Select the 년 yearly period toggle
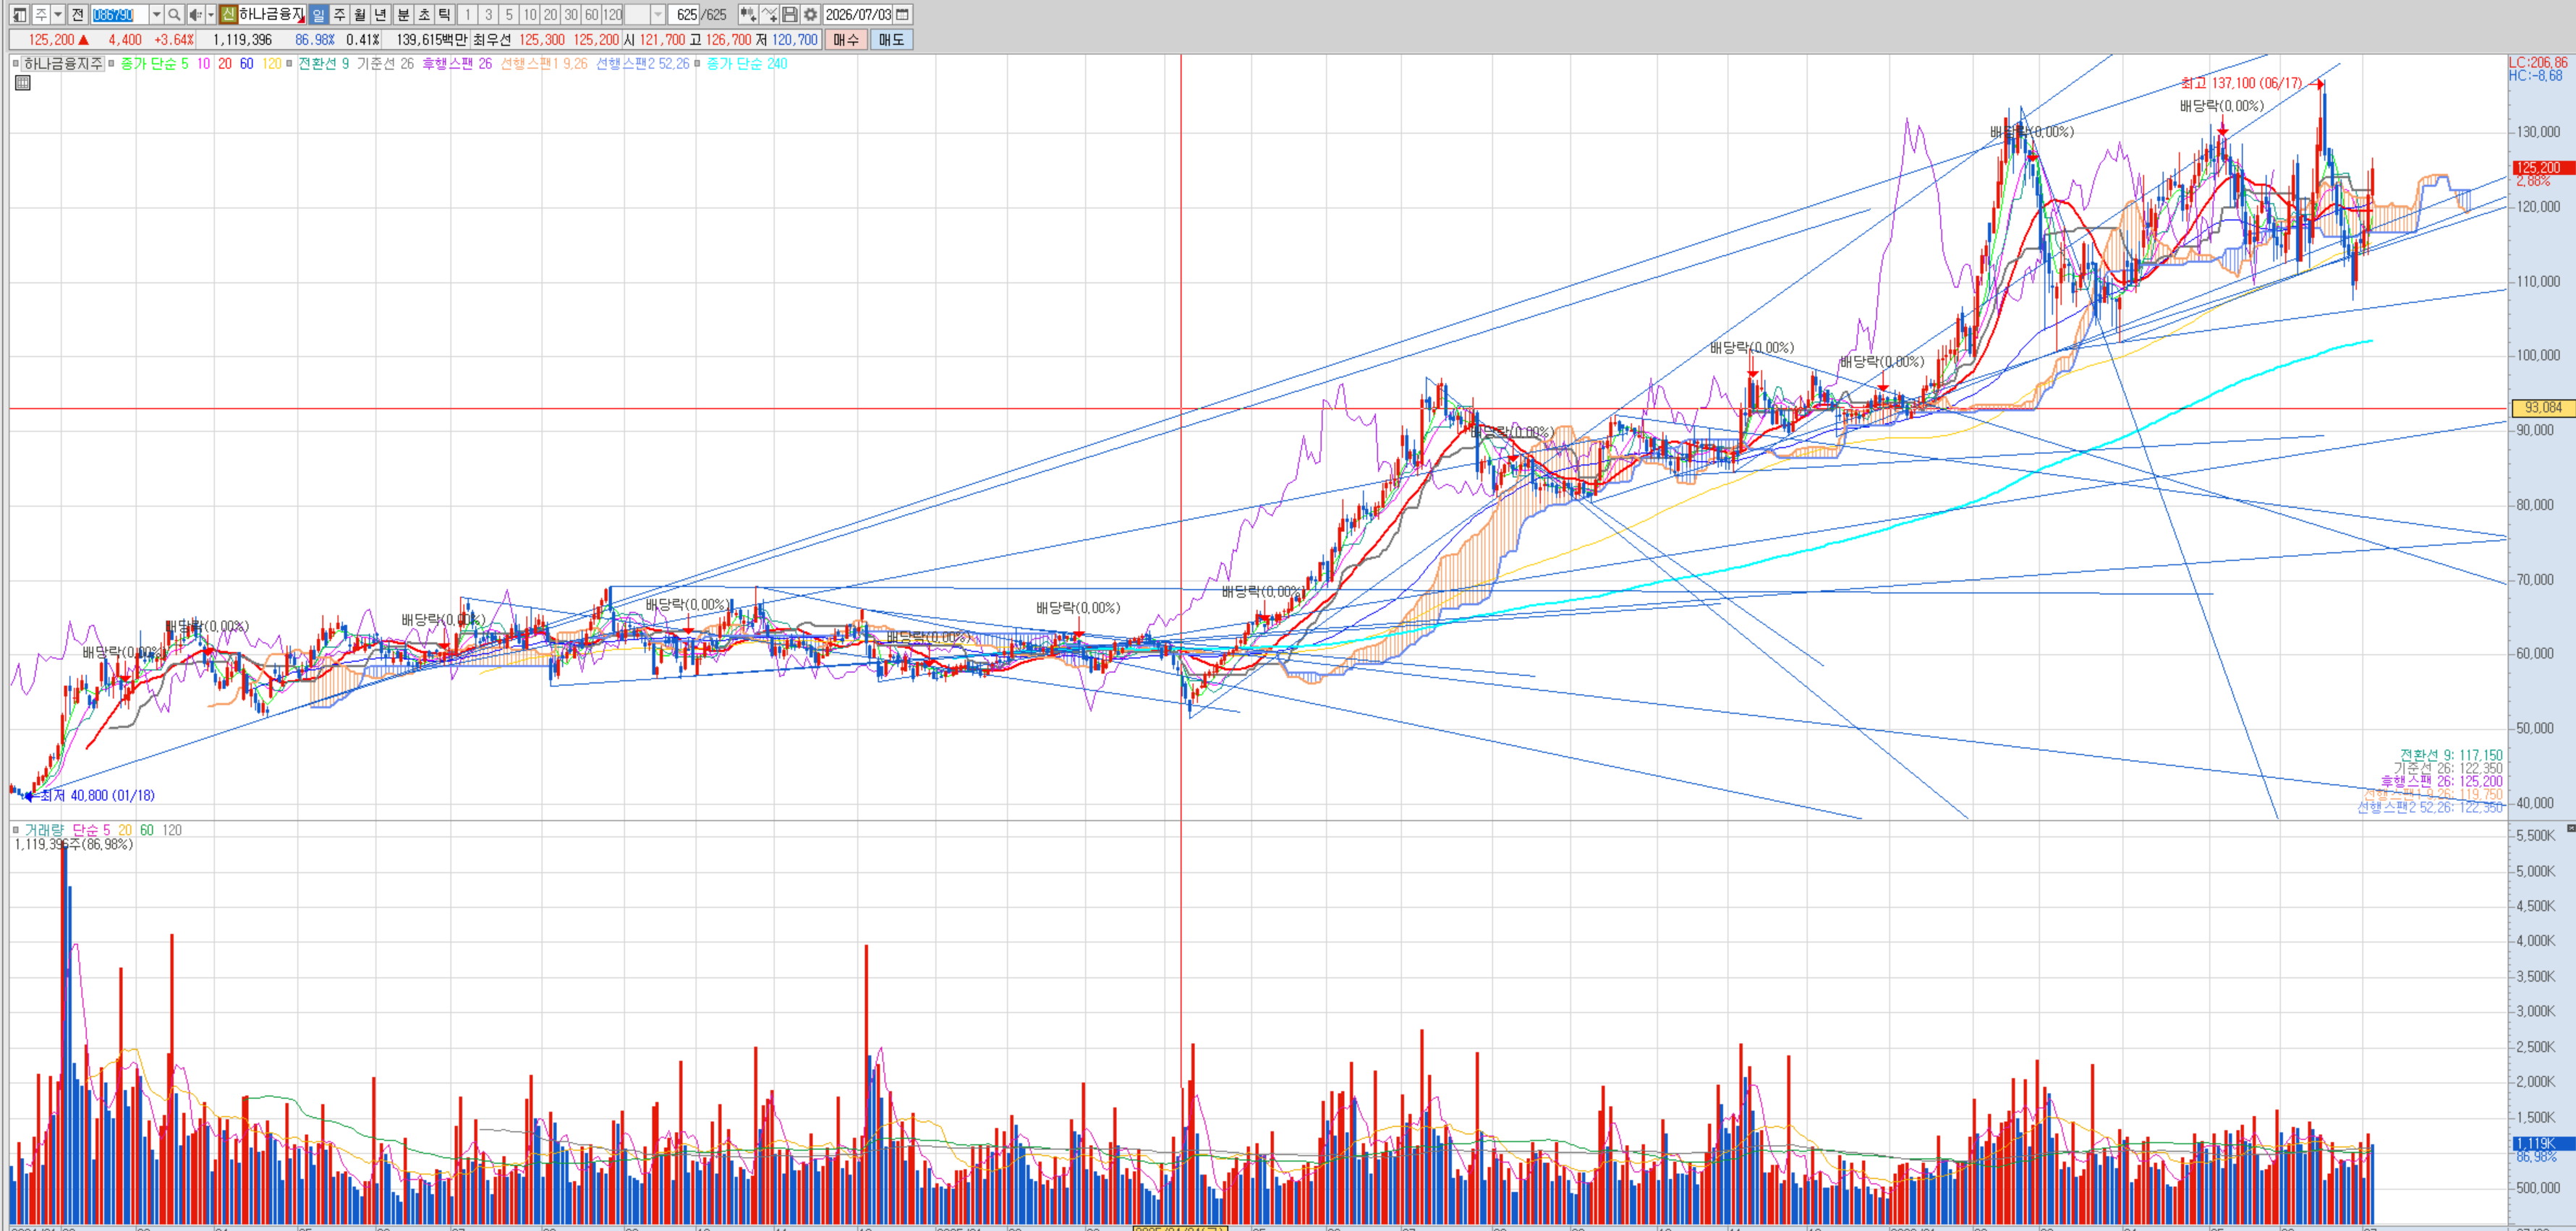 coord(380,15)
